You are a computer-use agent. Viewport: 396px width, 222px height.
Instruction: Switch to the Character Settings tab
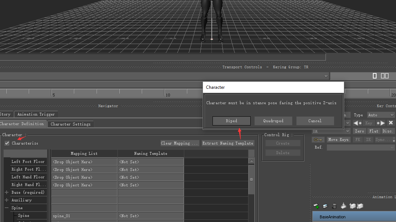point(70,124)
